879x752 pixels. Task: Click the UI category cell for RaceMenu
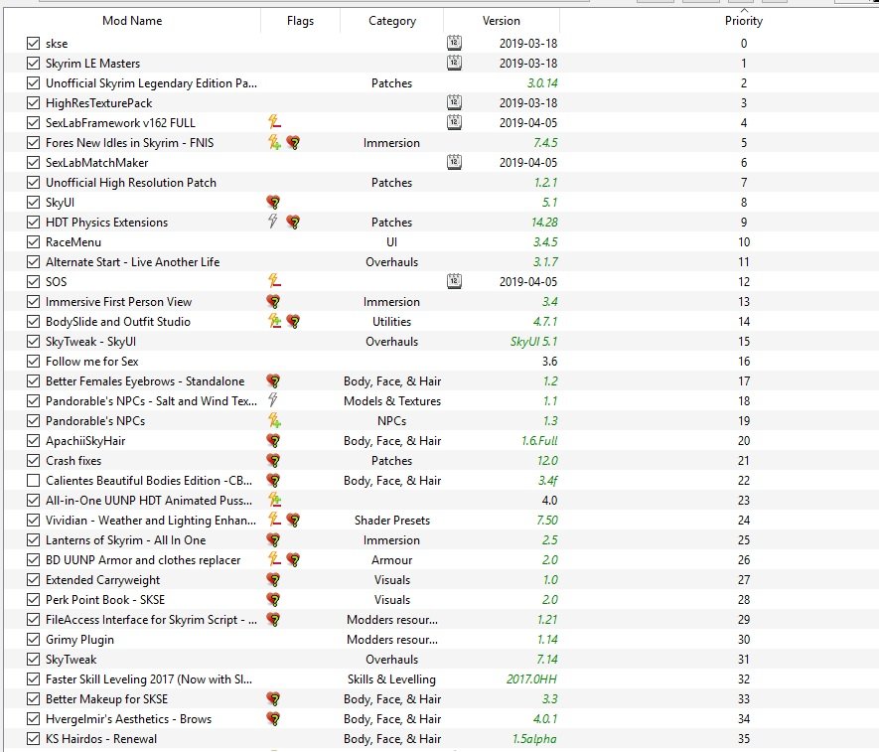click(x=392, y=242)
